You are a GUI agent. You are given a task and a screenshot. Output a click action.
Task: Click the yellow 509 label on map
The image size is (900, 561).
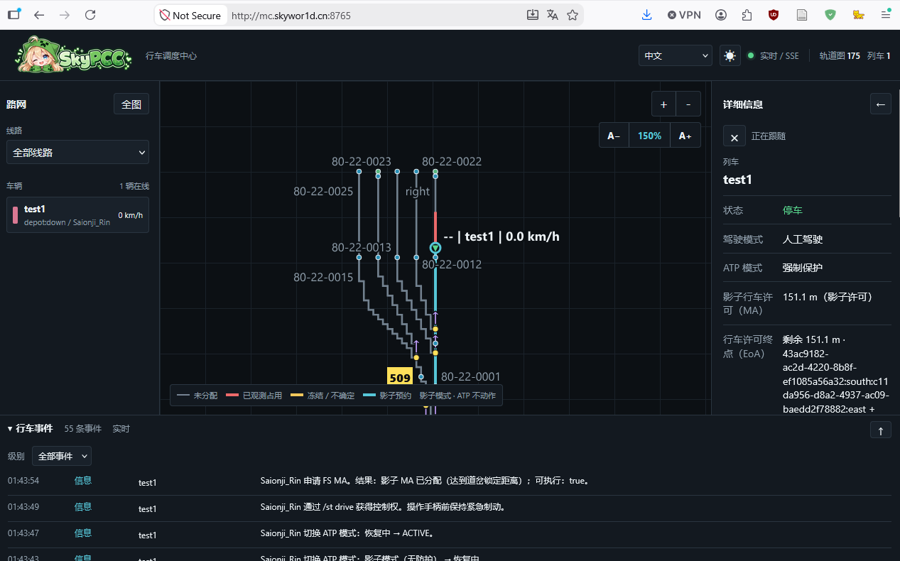click(401, 378)
